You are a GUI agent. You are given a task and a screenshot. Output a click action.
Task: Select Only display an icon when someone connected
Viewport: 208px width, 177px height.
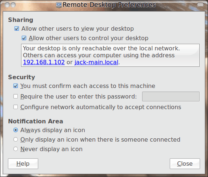pos(16,139)
